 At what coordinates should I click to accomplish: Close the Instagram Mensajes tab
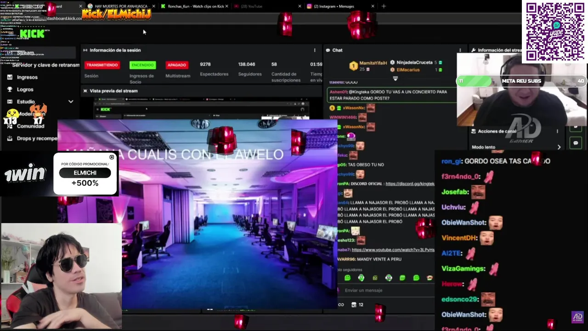[x=373, y=6]
